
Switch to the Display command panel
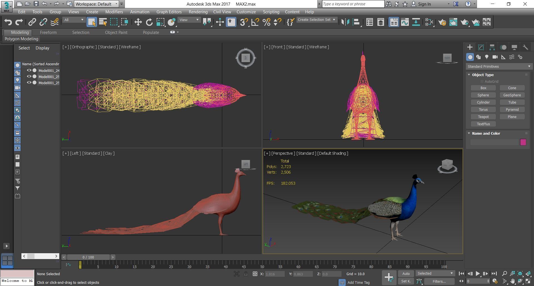pos(514,47)
